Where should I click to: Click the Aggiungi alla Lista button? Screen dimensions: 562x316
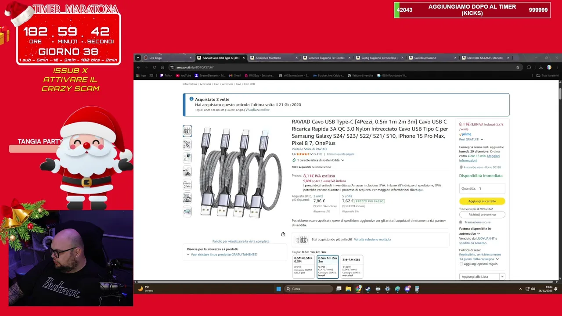pos(479,276)
